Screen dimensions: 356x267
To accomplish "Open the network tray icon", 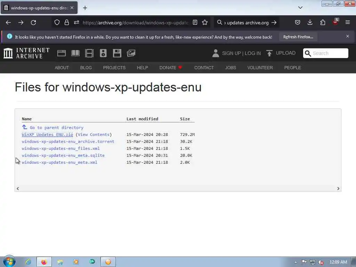I will coord(313,262).
